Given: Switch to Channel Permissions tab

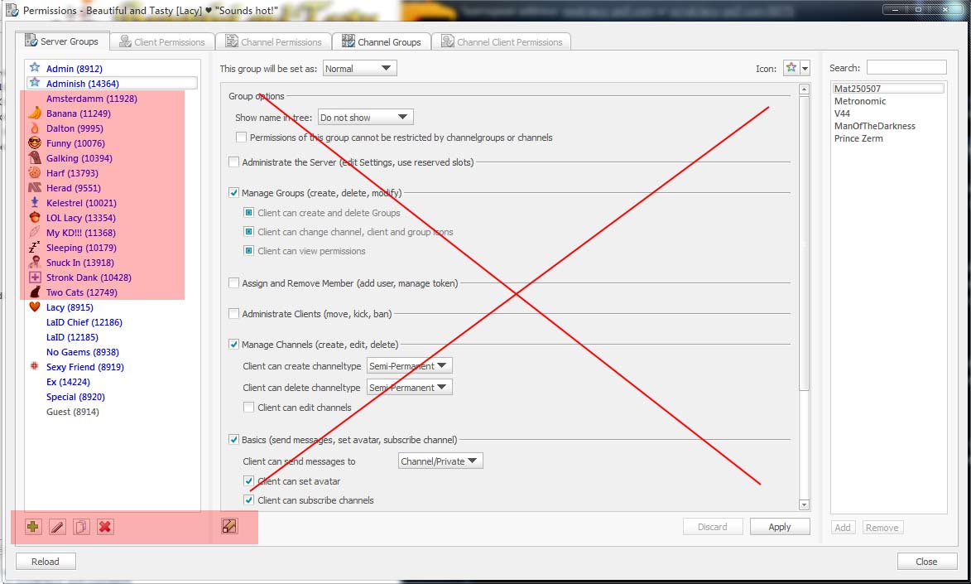Looking at the screenshot, I should [x=273, y=42].
